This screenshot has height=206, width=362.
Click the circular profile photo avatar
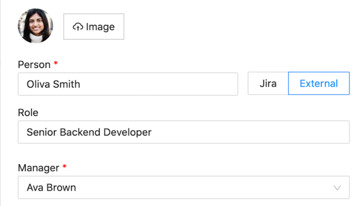click(x=35, y=26)
